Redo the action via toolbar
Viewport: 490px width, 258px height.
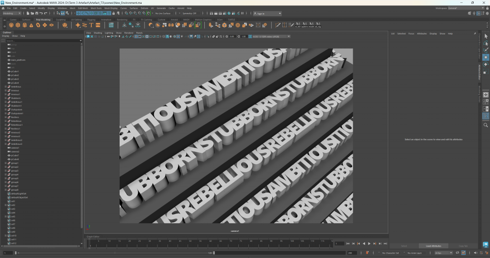coord(45,13)
